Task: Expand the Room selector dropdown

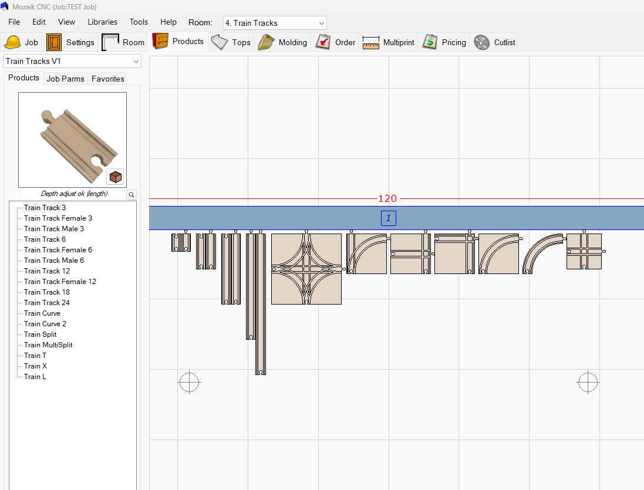Action: pos(321,23)
